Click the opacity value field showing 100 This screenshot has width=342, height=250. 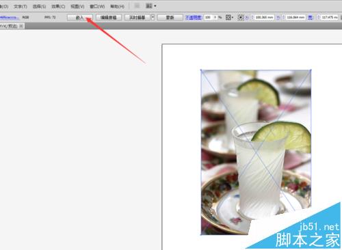click(x=209, y=17)
